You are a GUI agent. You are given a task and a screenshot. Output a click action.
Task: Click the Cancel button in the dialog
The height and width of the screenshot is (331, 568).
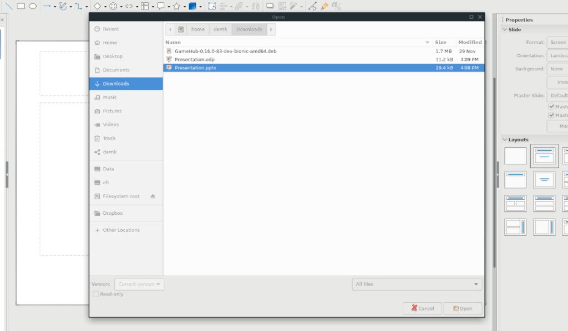(422, 308)
